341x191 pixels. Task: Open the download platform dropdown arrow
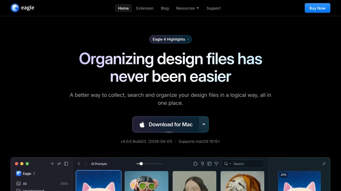point(204,125)
